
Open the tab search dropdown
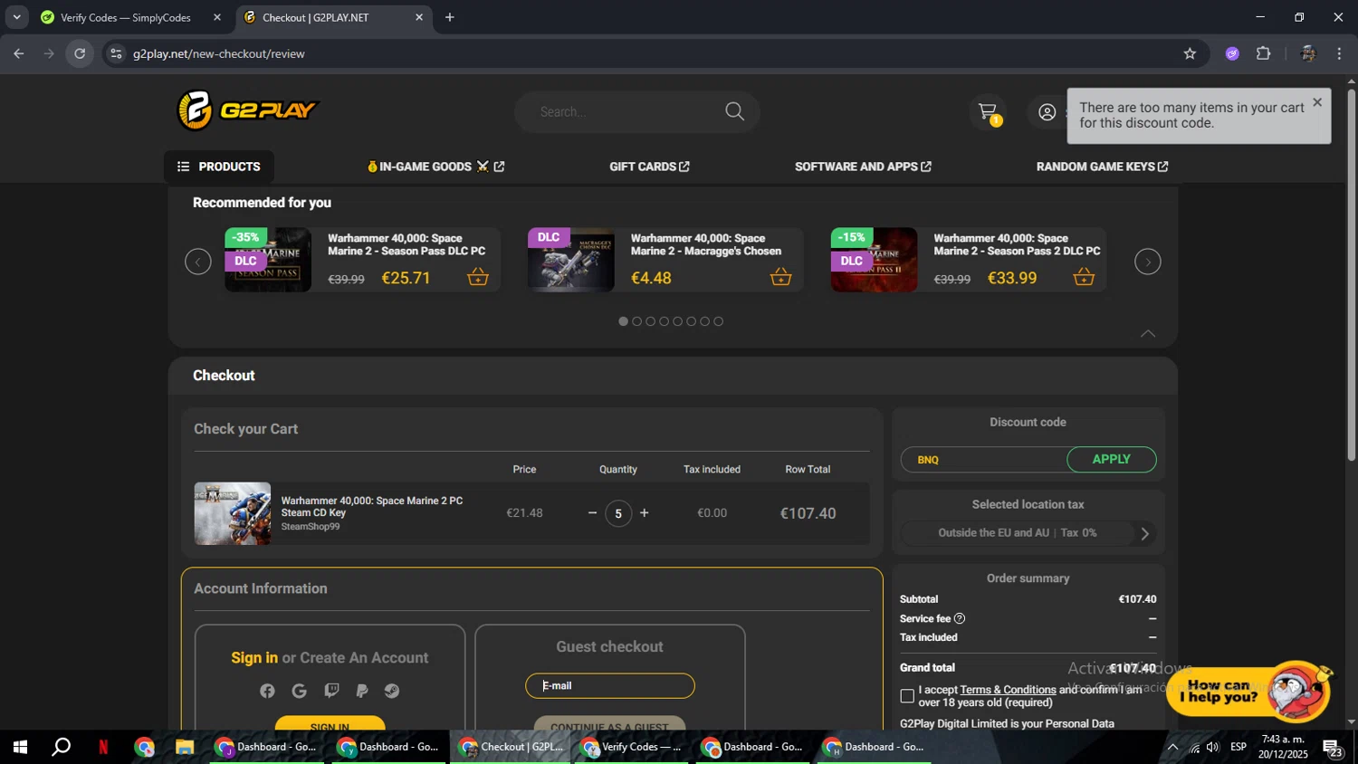(16, 17)
